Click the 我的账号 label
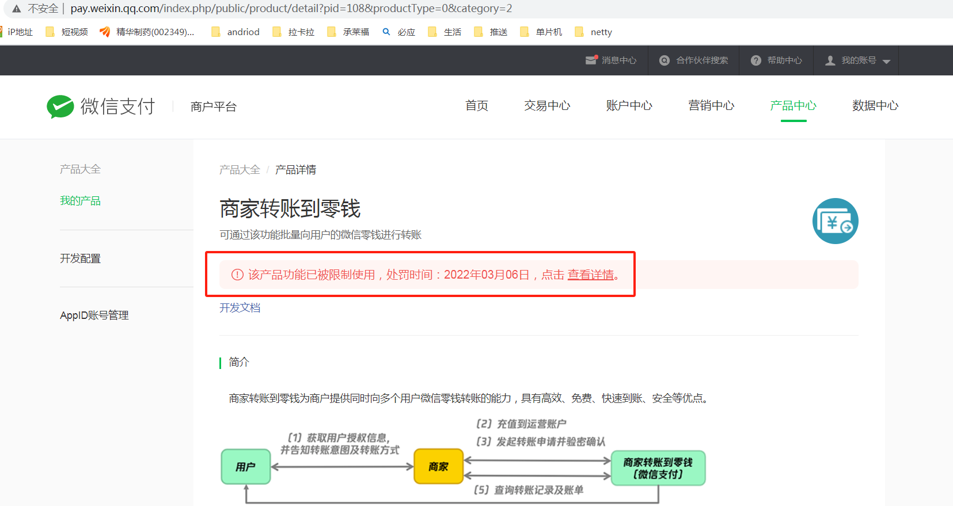This screenshot has height=506, width=953. (x=859, y=60)
